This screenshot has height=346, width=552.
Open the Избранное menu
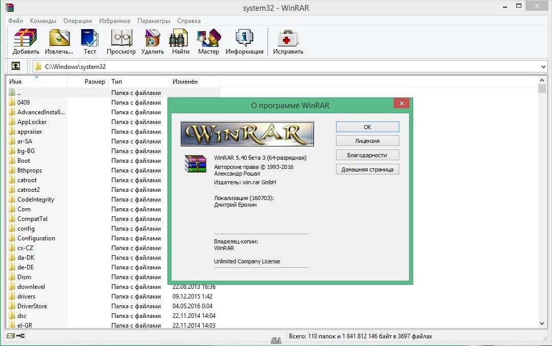(114, 21)
